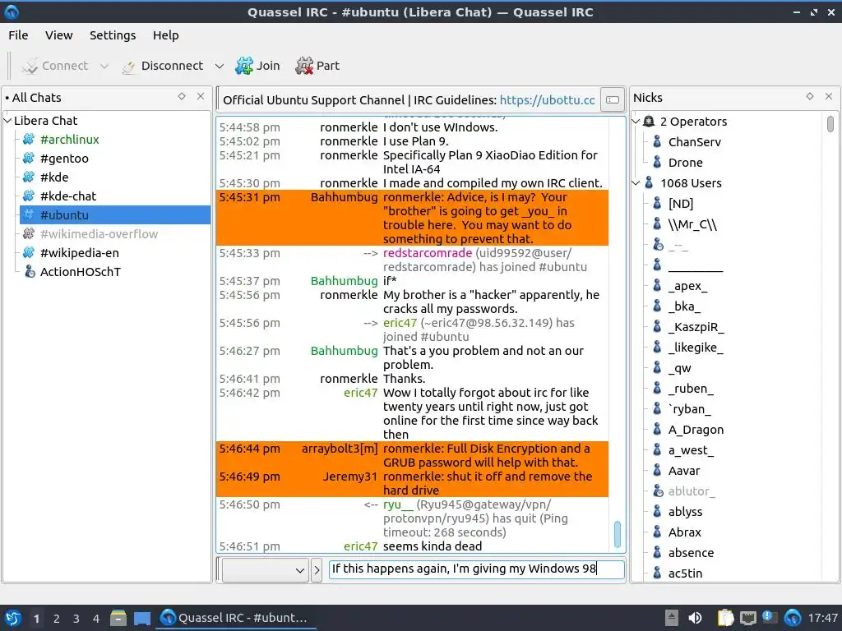Click the Drone operator user icon
The width and height of the screenshot is (842, 631).
(657, 162)
